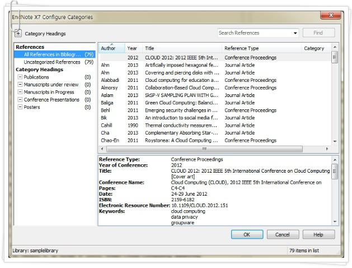Select the Alabbadi 2011 reference row
This screenshot has width=352, height=268.
(x=215, y=80)
